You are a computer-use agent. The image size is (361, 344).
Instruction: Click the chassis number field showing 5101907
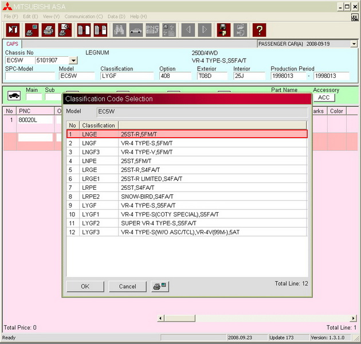tap(52, 60)
